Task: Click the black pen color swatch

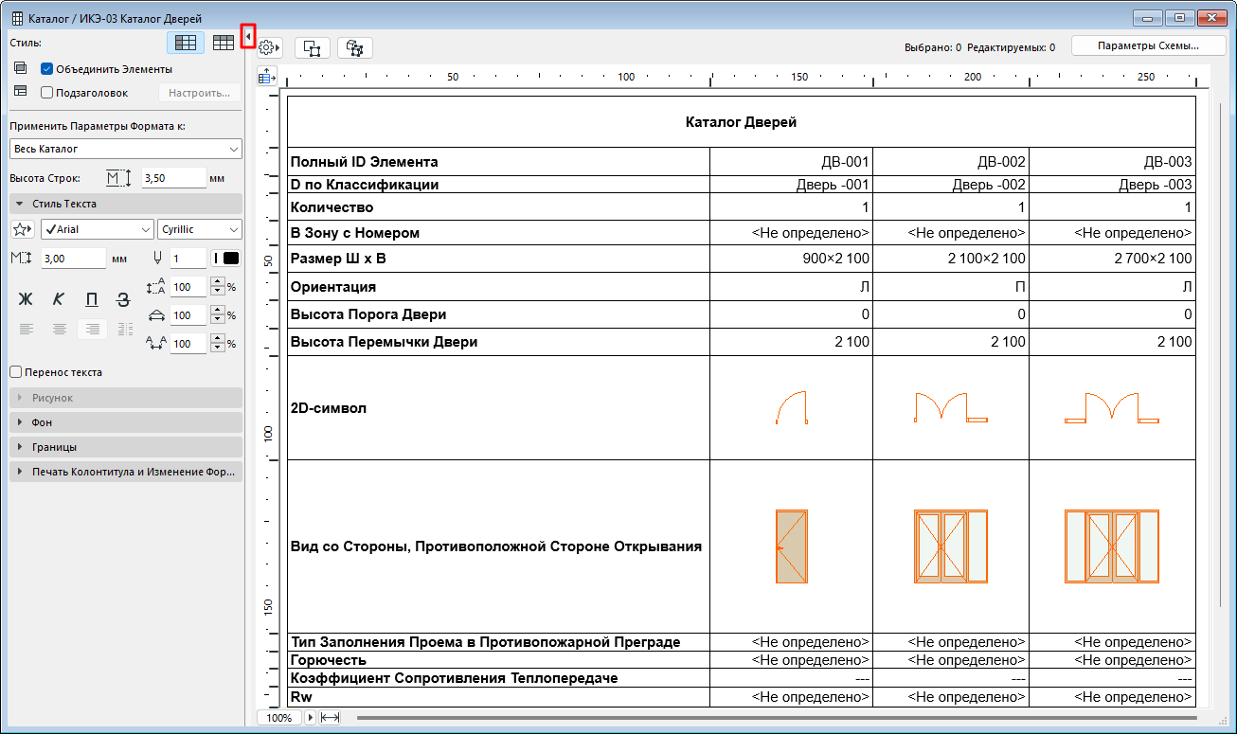Action: [x=231, y=259]
